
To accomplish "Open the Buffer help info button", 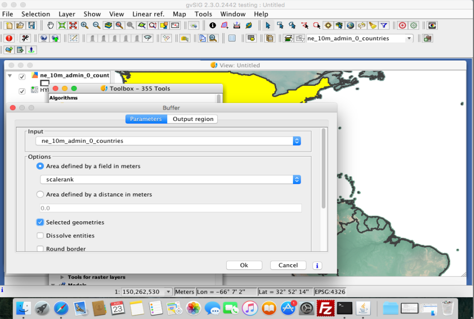I will coord(317,265).
